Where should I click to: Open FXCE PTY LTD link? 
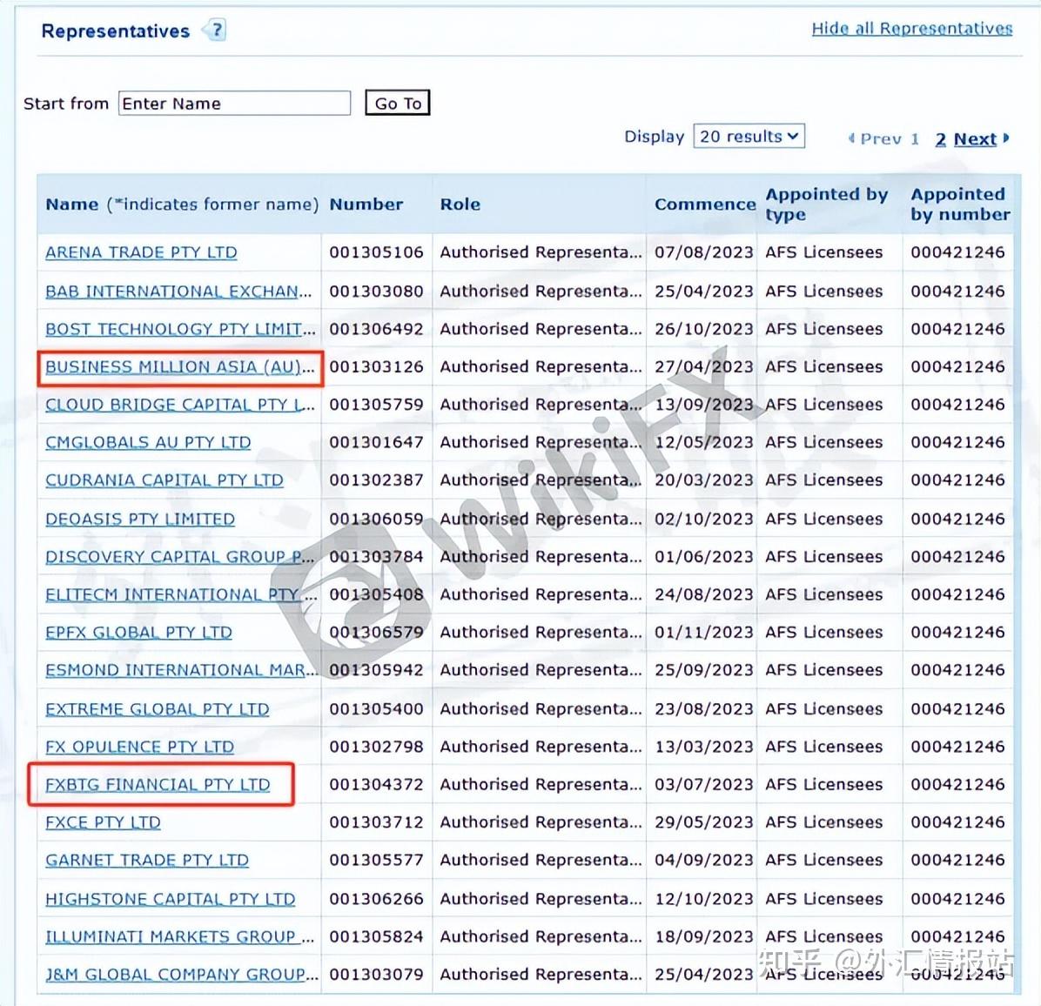[103, 822]
